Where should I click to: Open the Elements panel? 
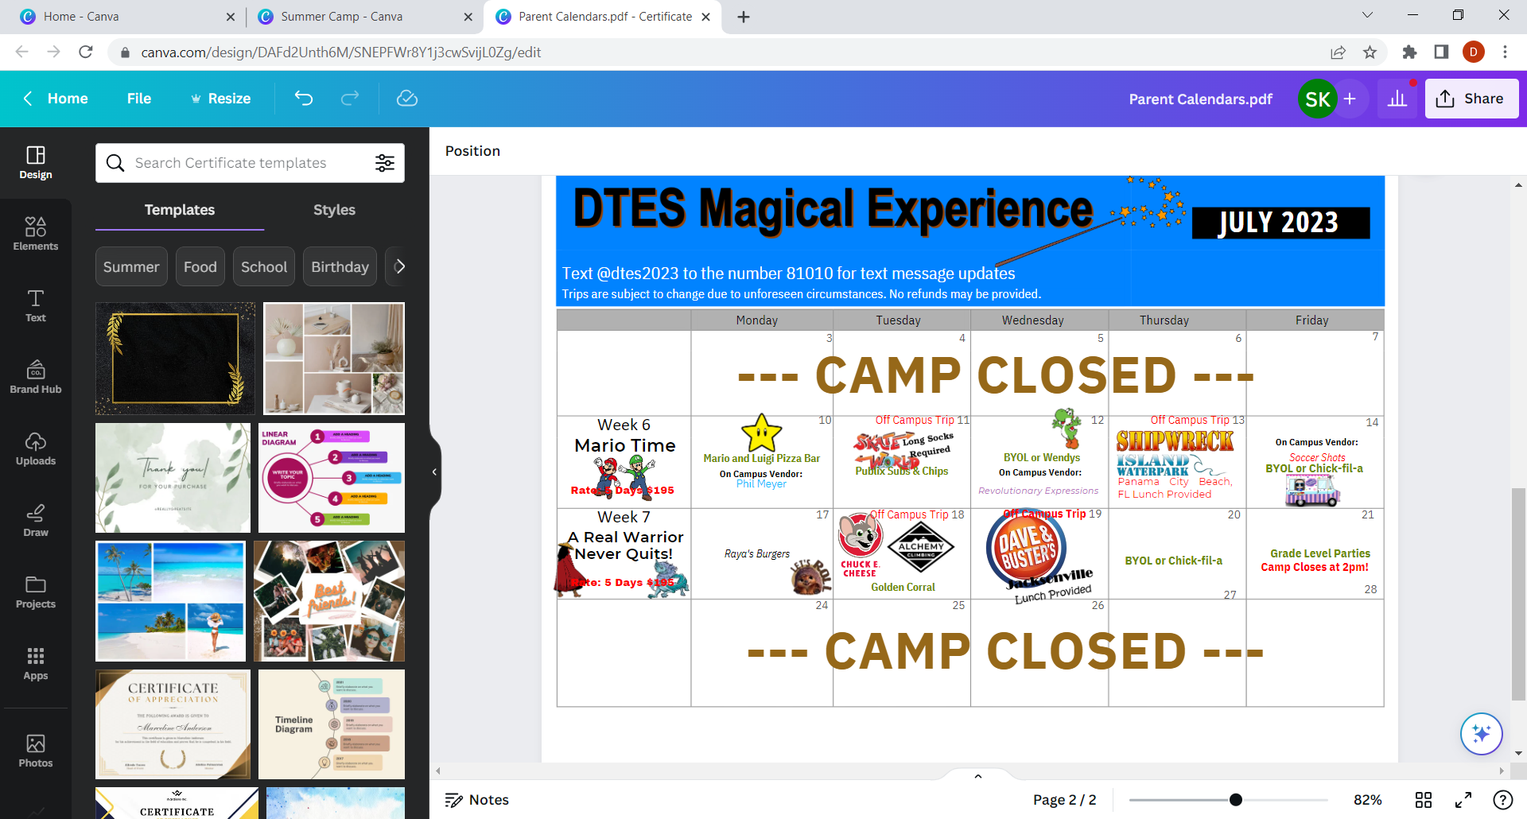click(x=36, y=235)
